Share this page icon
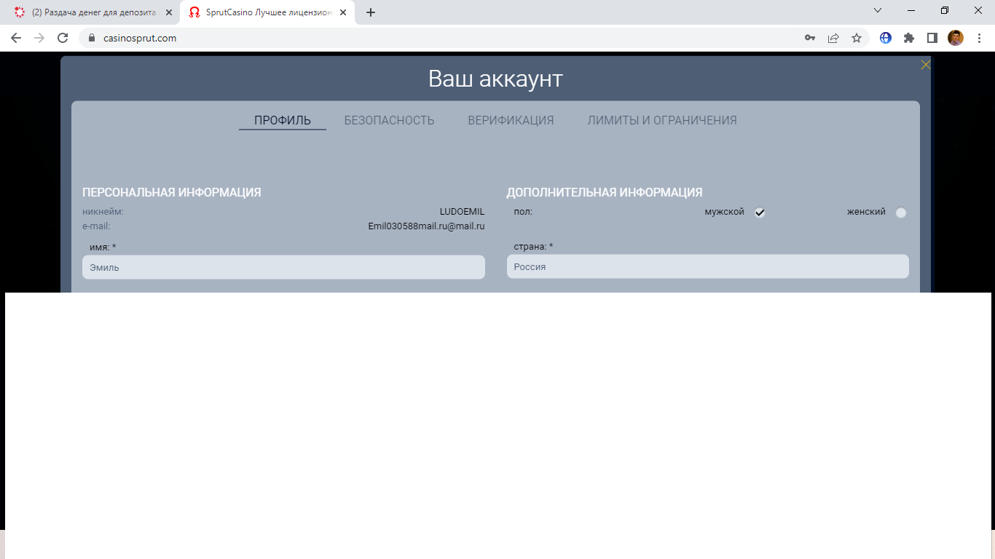The width and height of the screenshot is (995, 559). point(833,38)
